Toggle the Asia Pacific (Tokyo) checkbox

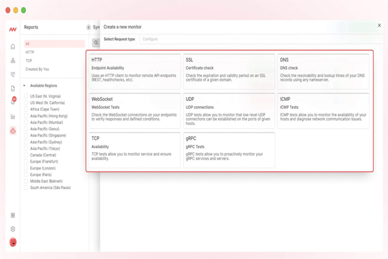pyautogui.click(x=27, y=148)
